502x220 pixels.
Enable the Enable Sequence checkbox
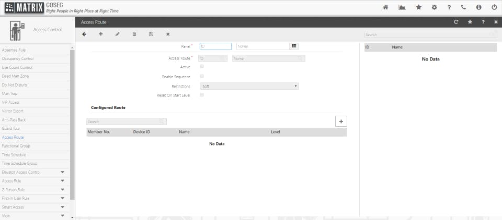tap(202, 76)
